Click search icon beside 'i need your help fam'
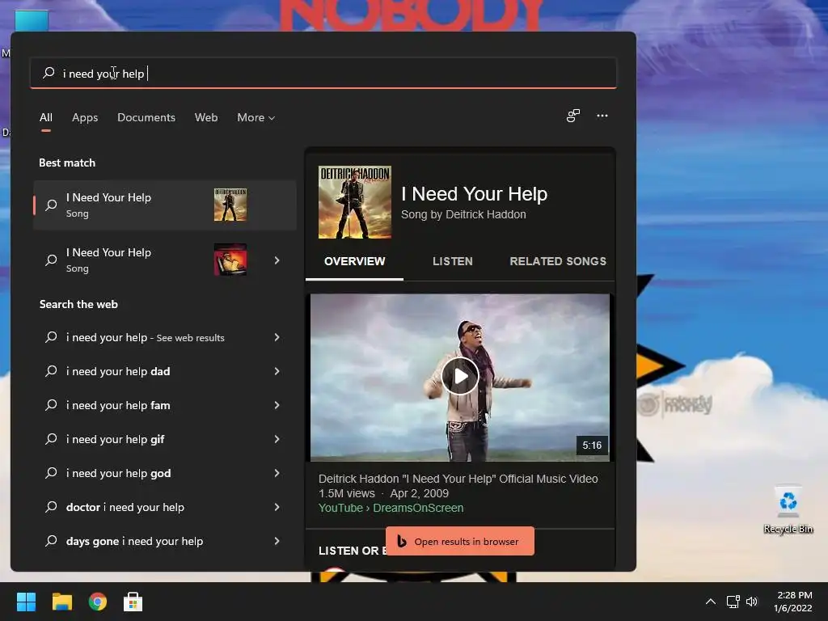The height and width of the screenshot is (621, 828). (x=51, y=405)
